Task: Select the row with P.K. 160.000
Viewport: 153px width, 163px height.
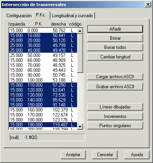Action: tap(43, 110)
